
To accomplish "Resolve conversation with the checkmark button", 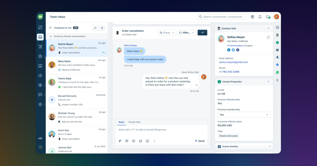I will pos(202,33).
